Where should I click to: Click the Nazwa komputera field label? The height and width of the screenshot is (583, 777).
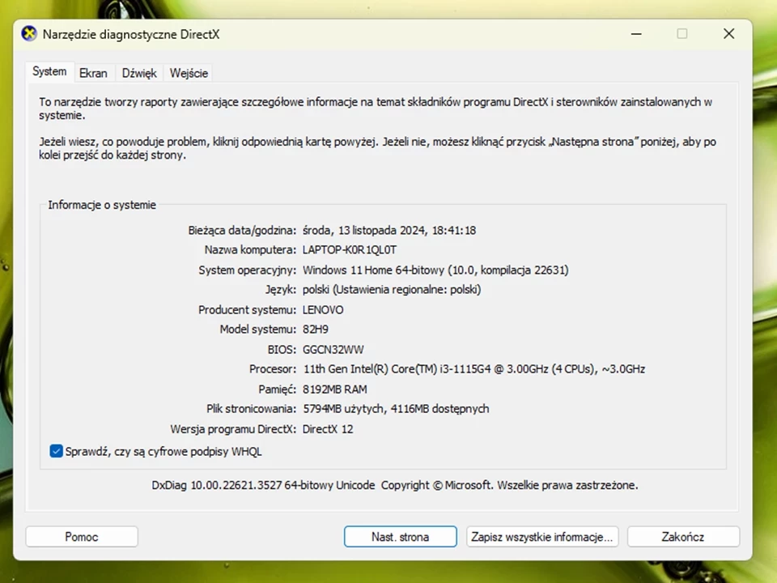click(x=250, y=250)
